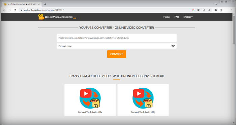This screenshot has width=236, height=125.
Task: Click the share page icon
Action: click(x=204, y=10)
